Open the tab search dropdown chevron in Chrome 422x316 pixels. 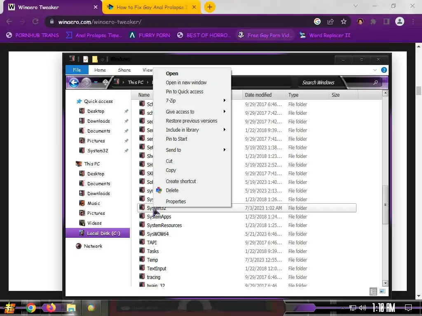(x=356, y=6)
